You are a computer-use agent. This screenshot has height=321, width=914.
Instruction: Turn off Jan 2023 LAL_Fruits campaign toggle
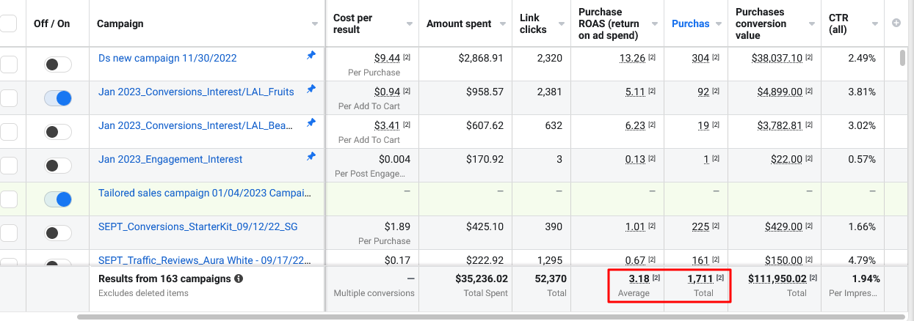click(x=58, y=98)
